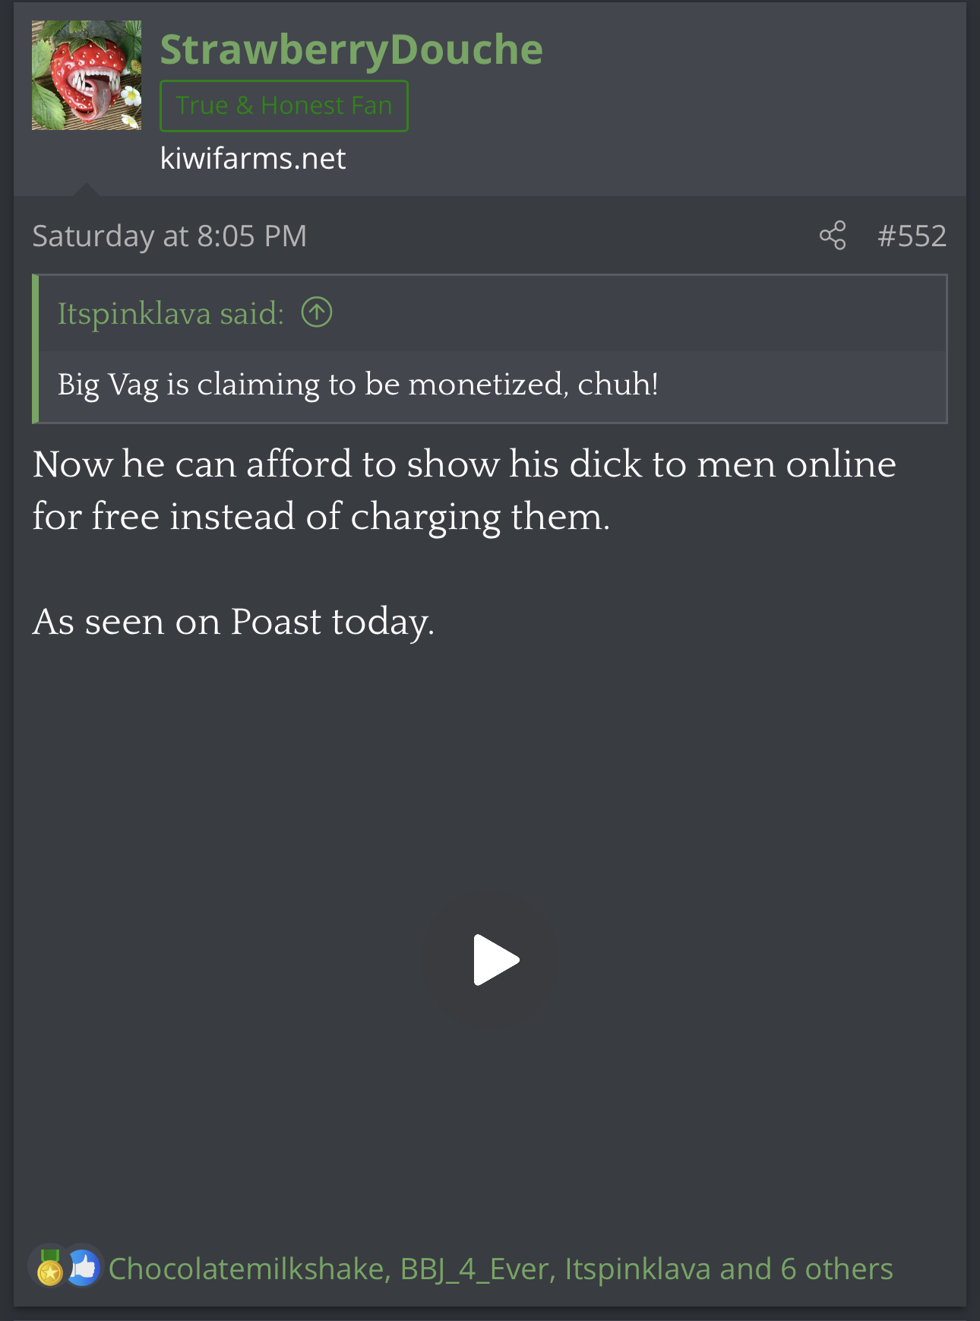The image size is (980, 1321).
Task: Click the True & Honest Fan badge
Action: (284, 106)
